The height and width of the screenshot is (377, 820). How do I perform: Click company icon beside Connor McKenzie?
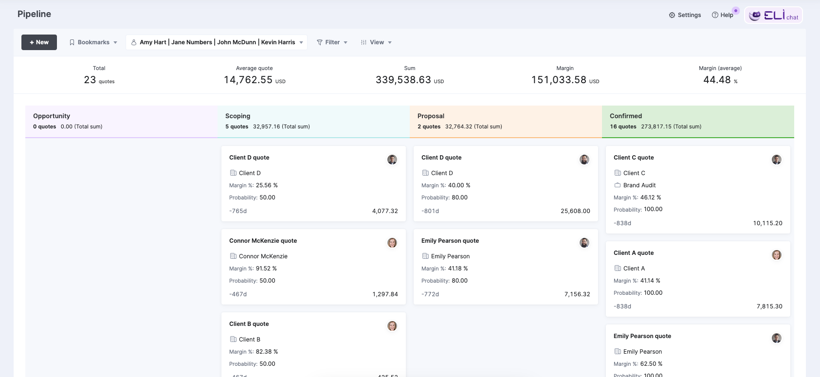point(233,256)
